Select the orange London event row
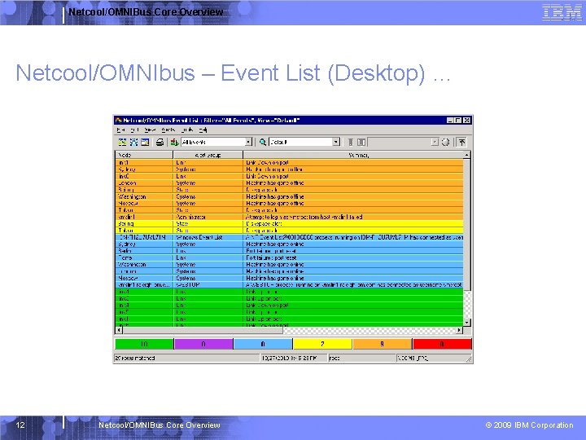Image resolution: width=586 pixels, height=440 pixels. tap(289, 183)
